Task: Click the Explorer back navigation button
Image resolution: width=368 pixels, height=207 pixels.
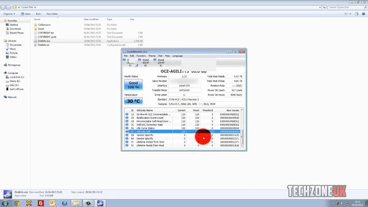Action: 3,7
